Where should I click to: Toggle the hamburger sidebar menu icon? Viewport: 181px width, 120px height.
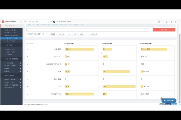pos(21,21)
